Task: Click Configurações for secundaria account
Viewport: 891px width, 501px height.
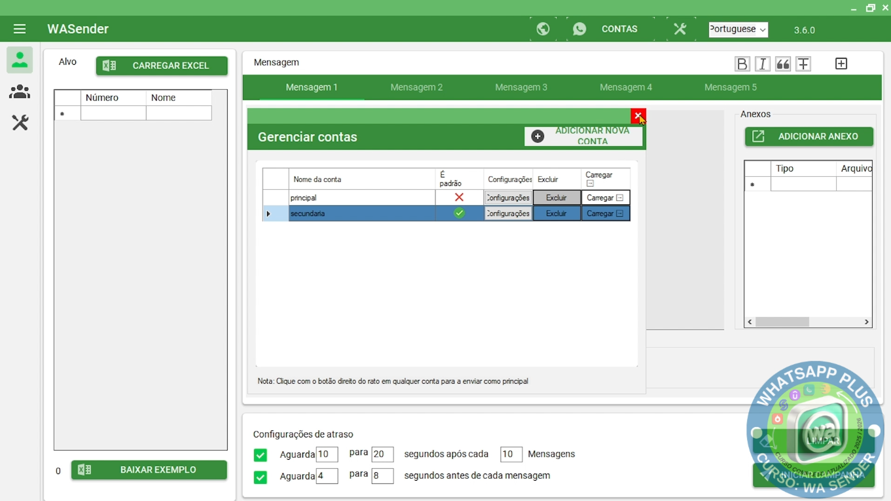Action: point(508,213)
